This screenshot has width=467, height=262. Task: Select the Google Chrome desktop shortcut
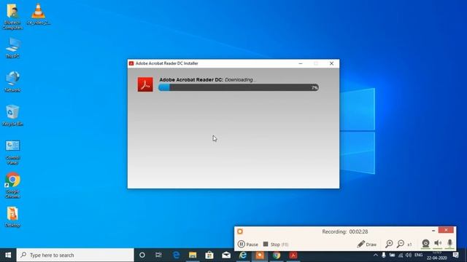[12, 186]
